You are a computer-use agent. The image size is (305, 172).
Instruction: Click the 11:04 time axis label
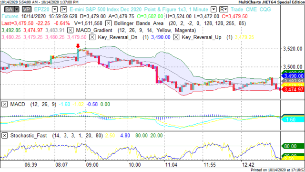(x=171, y=165)
